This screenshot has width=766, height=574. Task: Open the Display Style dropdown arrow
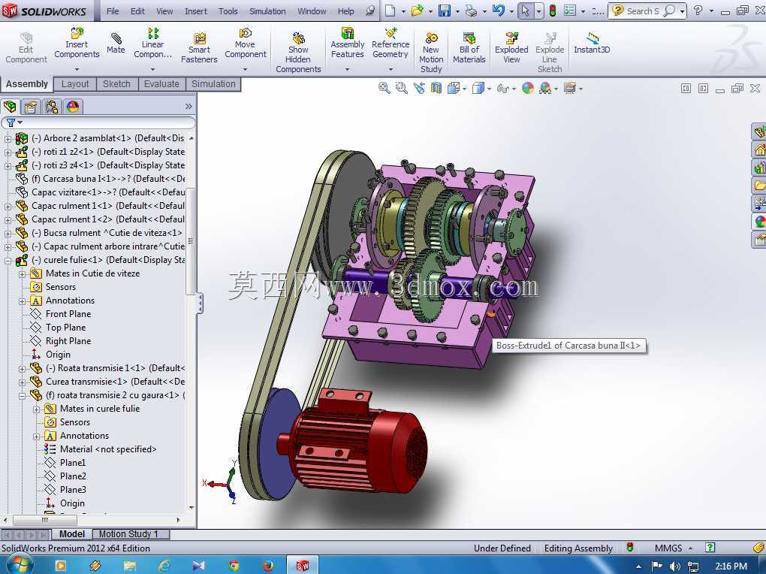tap(489, 89)
